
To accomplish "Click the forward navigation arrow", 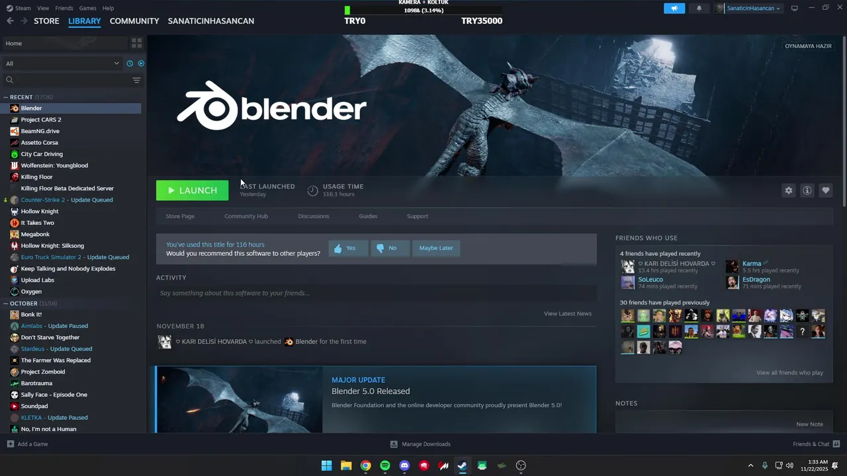I will tap(24, 20).
